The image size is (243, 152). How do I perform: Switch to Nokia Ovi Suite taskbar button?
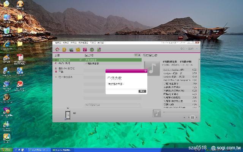click(x=62, y=150)
